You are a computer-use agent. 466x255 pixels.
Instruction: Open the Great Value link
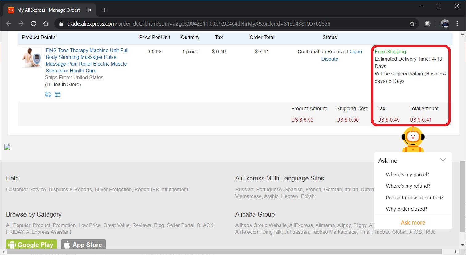pyautogui.click(x=116, y=225)
